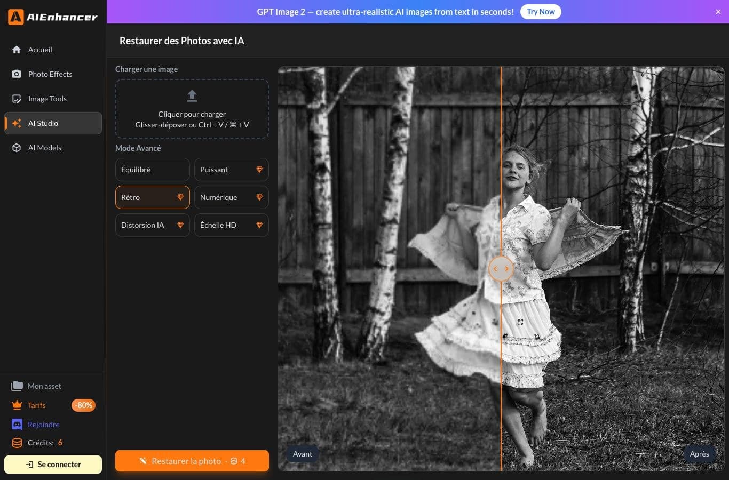Open the Rejoindre link
This screenshot has height=480, width=729.
[x=44, y=425]
